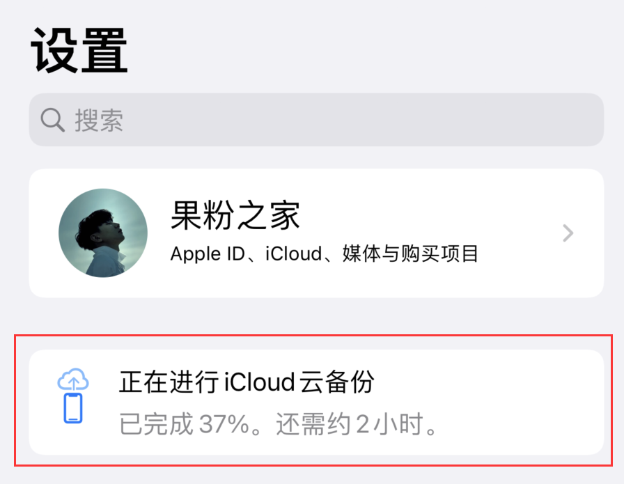Image resolution: width=624 pixels, height=484 pixels.
Task: Open the account details via right-facing chevron
Action: (569, 233)
